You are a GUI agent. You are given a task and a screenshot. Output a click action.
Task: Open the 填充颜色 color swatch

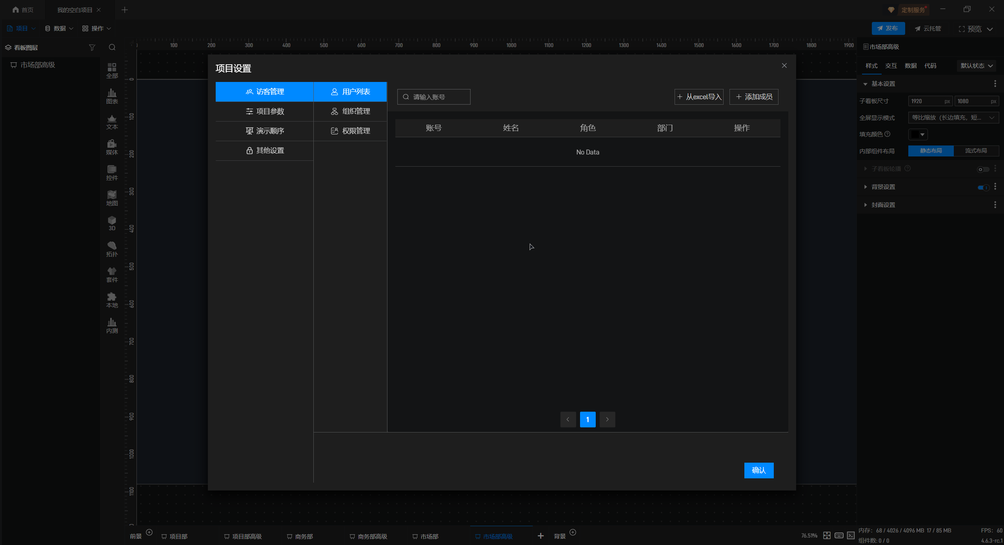tap(917, 134)
